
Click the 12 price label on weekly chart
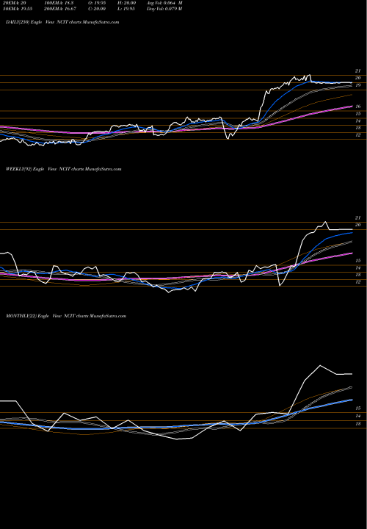click(x=358, y=281)
